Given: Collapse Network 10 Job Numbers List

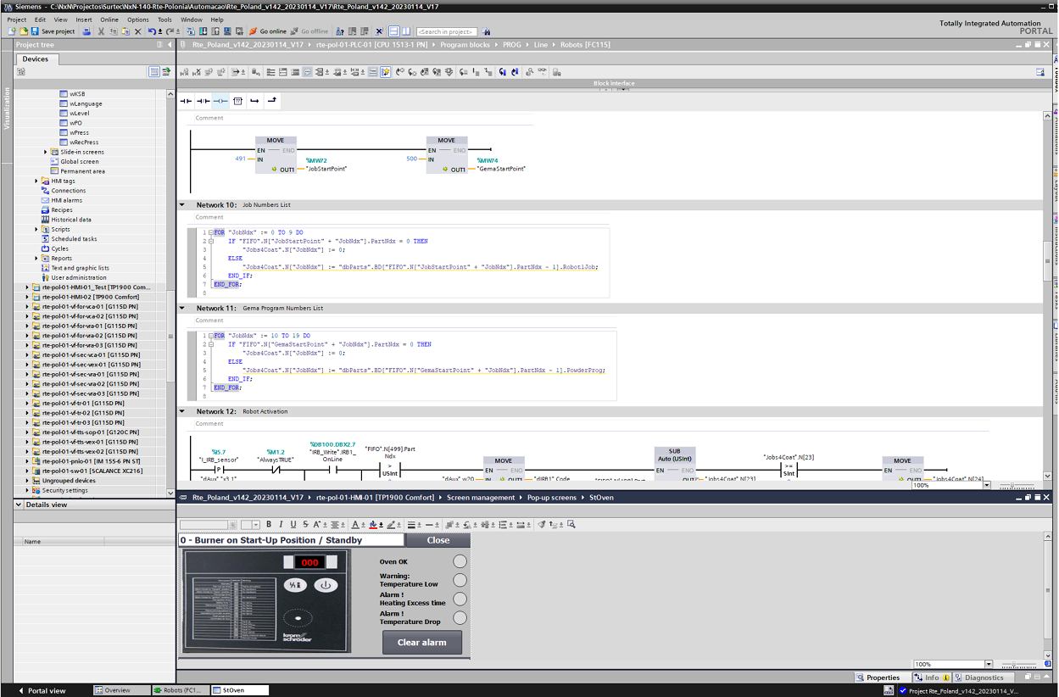Looking at the screenshot, I should pos(181,205).
